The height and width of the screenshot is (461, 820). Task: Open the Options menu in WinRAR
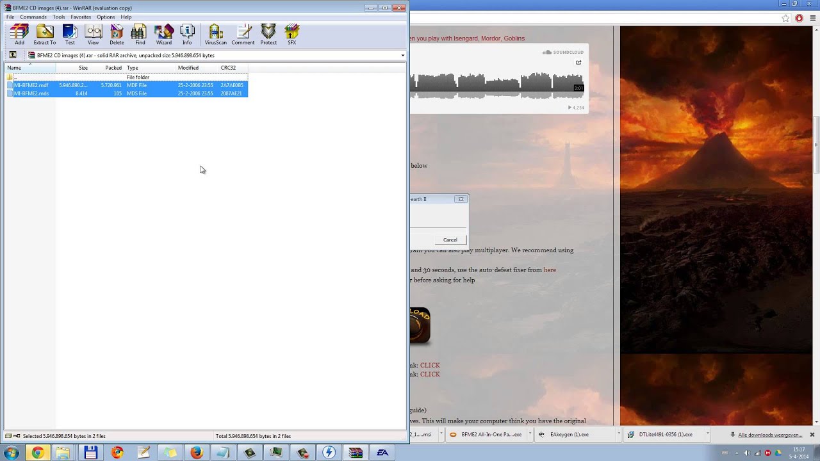[106, 17]
